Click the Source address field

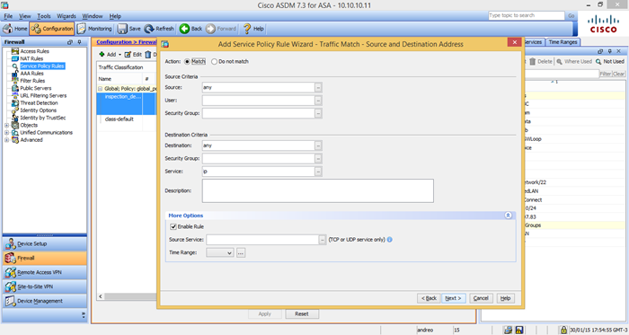click(258, 87)
